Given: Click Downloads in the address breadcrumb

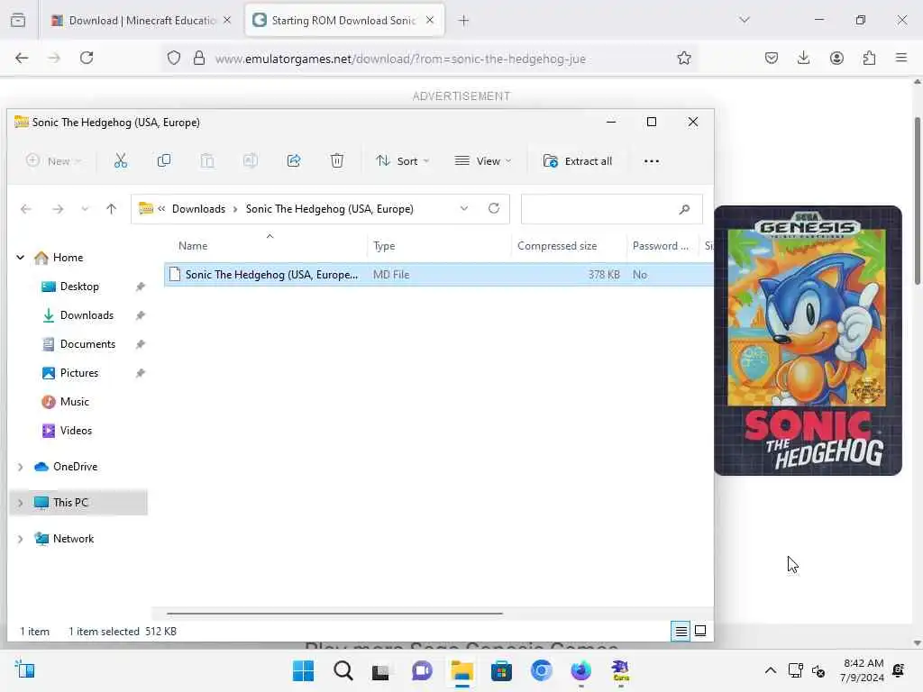Looking at the screenshot, I should point(198,209).
